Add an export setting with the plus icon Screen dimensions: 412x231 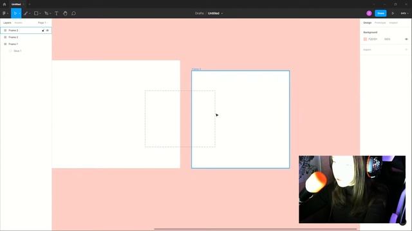click(406, 49)
